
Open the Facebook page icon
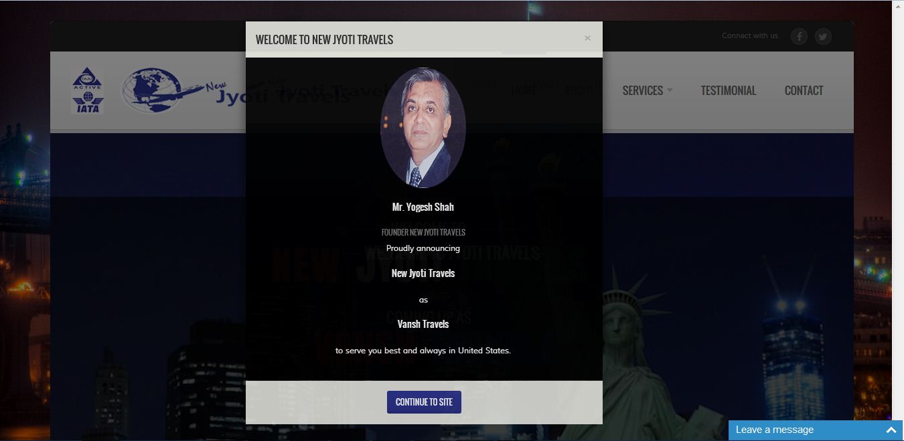pyautogui.click(x=799, y=37)
